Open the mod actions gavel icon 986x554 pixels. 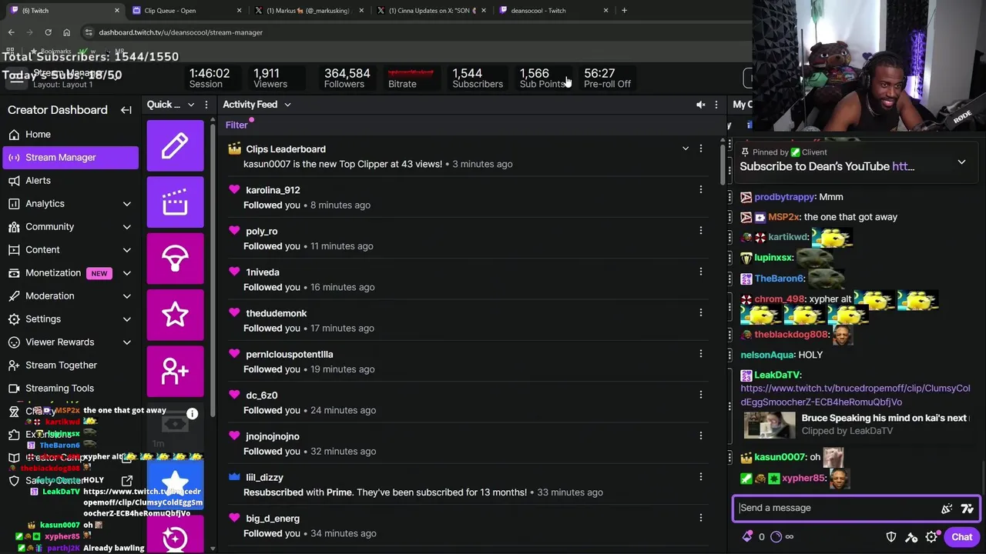tap(911, 537)
